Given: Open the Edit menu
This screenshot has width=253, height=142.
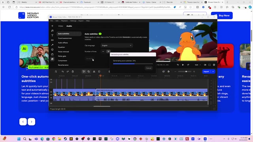Looking at the screenshot, I should coord(57,21).
